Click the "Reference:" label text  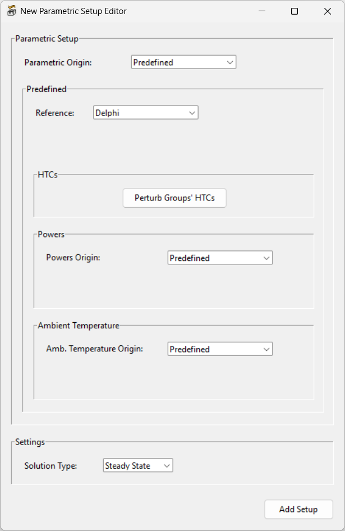pos(54,113)
